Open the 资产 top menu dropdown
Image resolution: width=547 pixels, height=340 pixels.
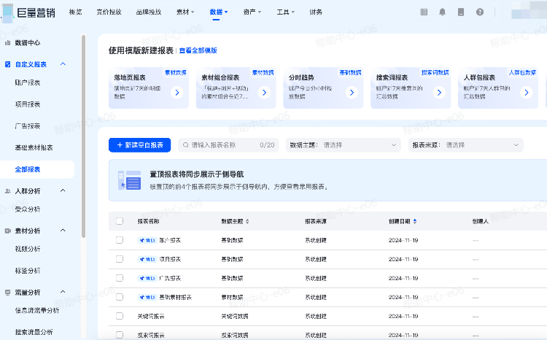coord(252,12)
